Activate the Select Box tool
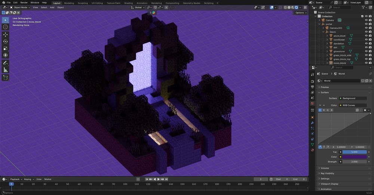The image size is (374, 195). click(6, 20)
